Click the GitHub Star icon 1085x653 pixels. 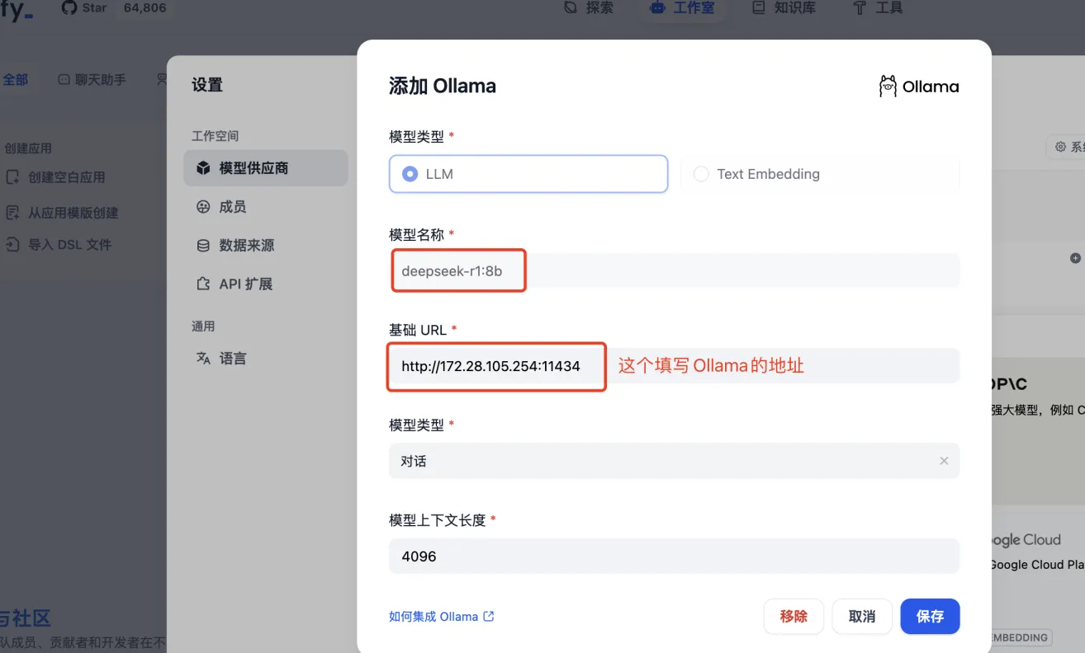(69, 7)
